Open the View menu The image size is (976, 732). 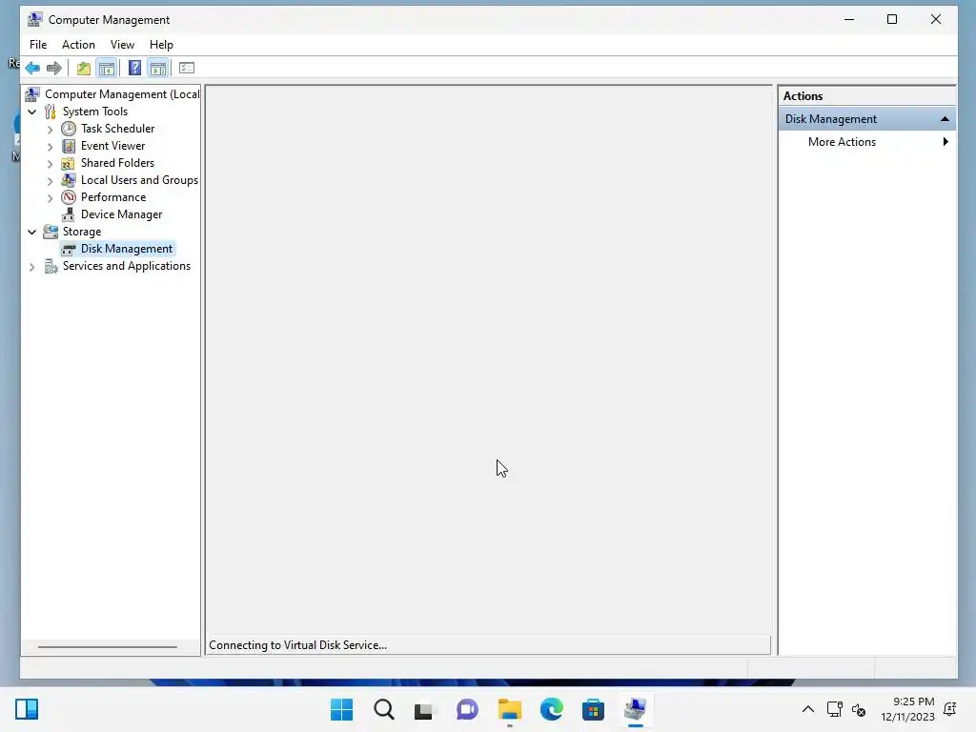(x=122, y=45)
